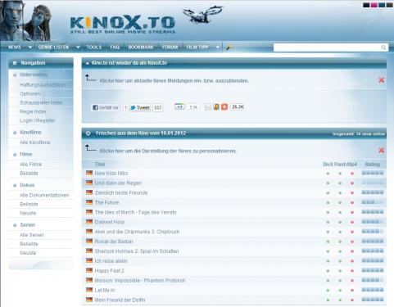This screenshot has width=394, height=307.
Task: Select the pink color theme swatch
Action: [x=374, y=5]
